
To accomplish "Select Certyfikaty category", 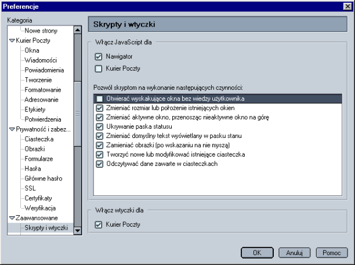I will [x=38, y=198].
